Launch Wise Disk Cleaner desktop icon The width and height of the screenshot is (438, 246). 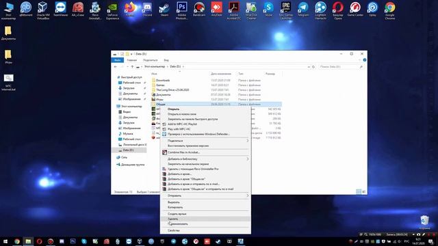click(x=251, y=11)
